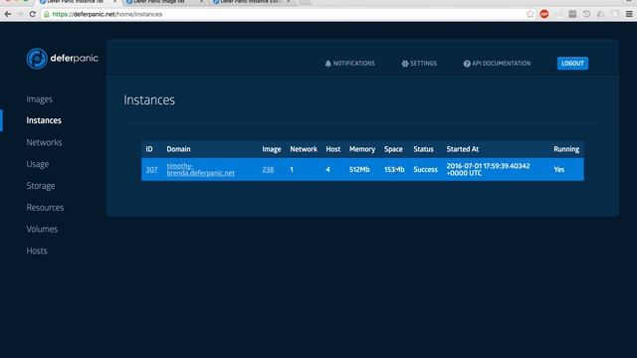This screenshot has width=637, height=358.
Task: Open image 238 link
Action: click(x=268, y=169)
